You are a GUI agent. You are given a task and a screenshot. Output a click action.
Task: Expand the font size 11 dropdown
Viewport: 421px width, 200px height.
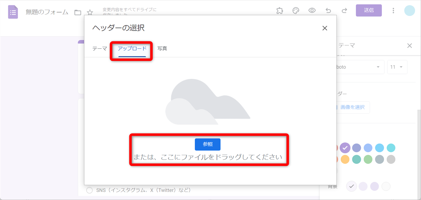click(397, 67)
